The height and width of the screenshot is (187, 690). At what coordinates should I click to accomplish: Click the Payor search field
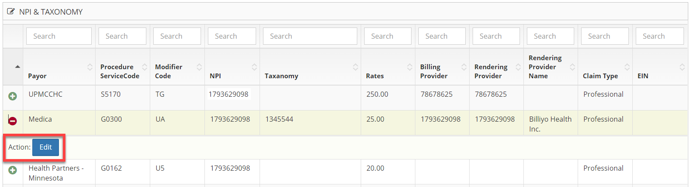click(x=59, y=36)
